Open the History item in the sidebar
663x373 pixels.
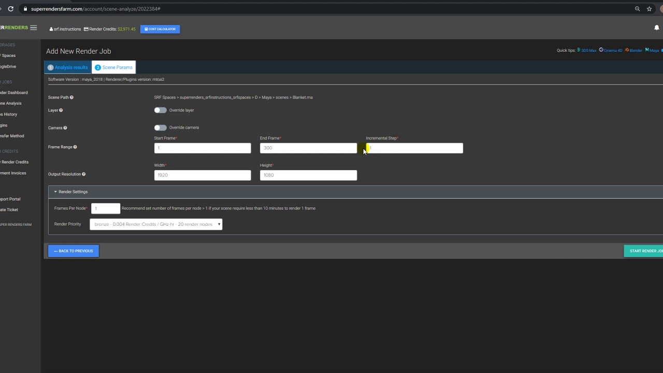click(9, 114)
